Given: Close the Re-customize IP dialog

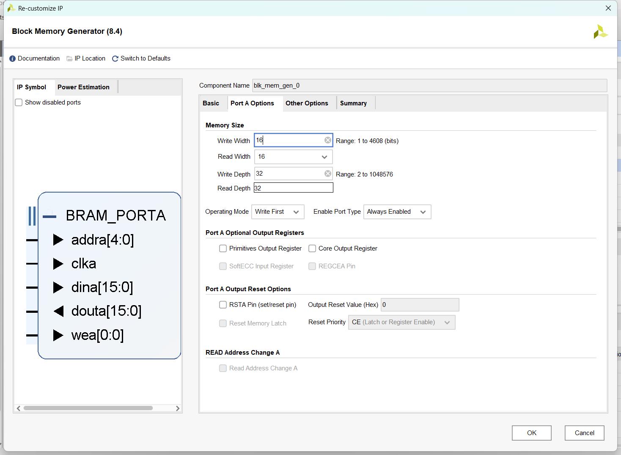Looking at the screenshot, I should point(608,8).
